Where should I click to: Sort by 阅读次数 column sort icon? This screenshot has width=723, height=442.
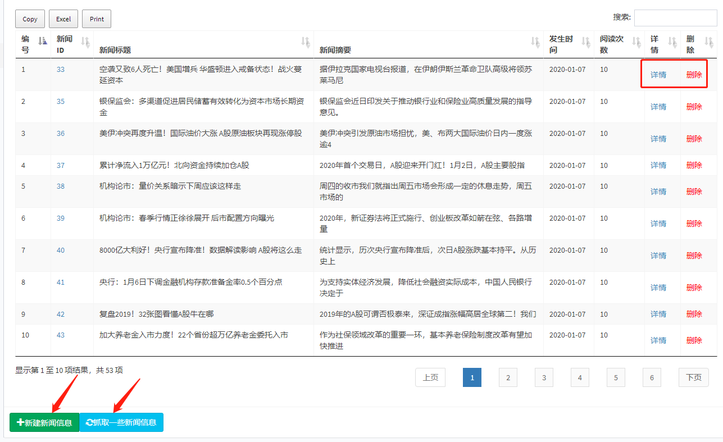click(636, 41)
